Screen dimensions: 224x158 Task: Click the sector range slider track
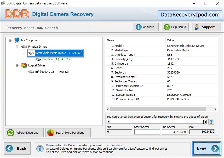coord(157,122)
